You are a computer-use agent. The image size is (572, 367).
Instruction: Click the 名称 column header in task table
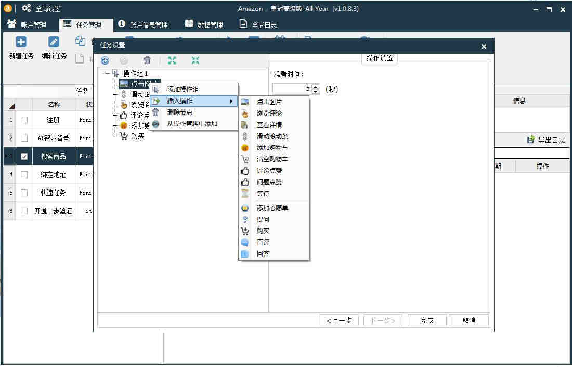(54, 105)
